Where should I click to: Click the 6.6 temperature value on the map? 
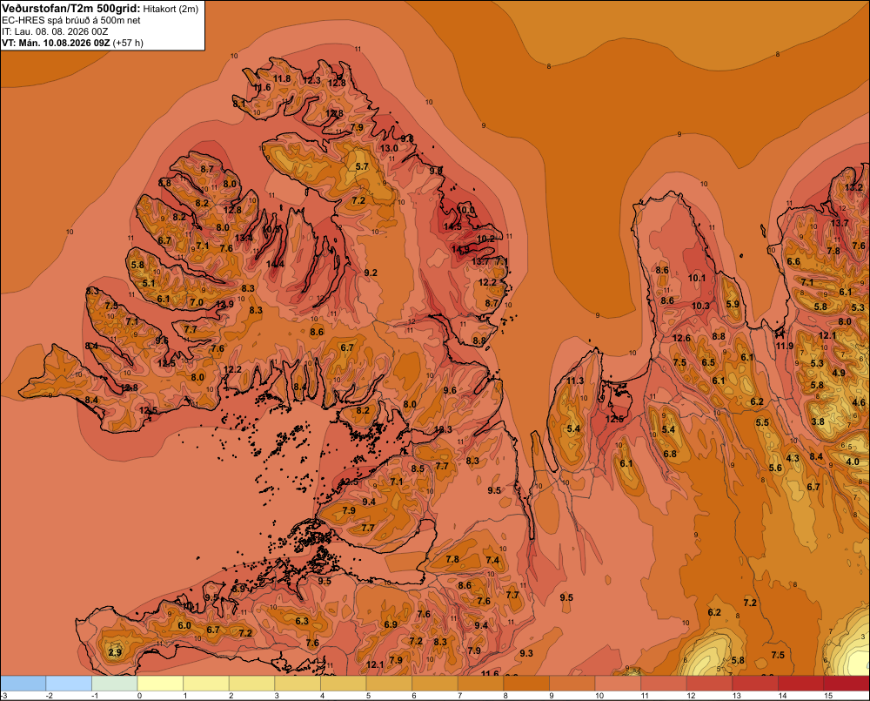(x=793, y=261)
